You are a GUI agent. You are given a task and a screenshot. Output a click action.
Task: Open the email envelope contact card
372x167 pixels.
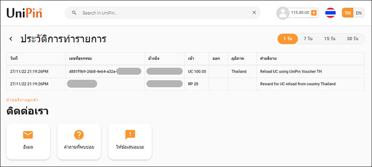(x=28, y=141)
